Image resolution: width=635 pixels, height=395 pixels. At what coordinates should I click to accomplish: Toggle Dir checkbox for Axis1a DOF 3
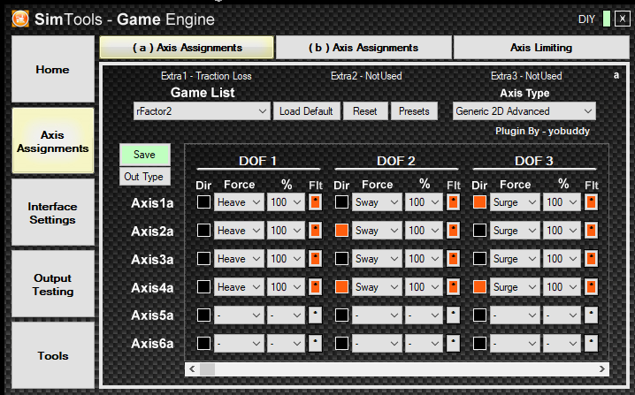479,202
